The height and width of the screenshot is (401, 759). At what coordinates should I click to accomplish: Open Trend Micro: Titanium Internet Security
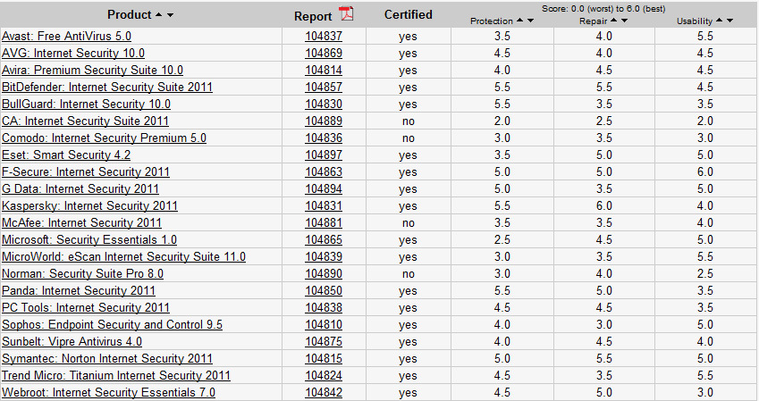coord(115,375)
